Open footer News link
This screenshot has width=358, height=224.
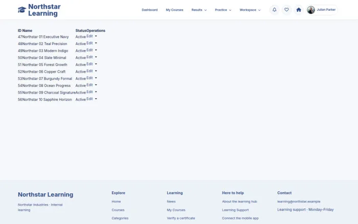coord(171,201)
